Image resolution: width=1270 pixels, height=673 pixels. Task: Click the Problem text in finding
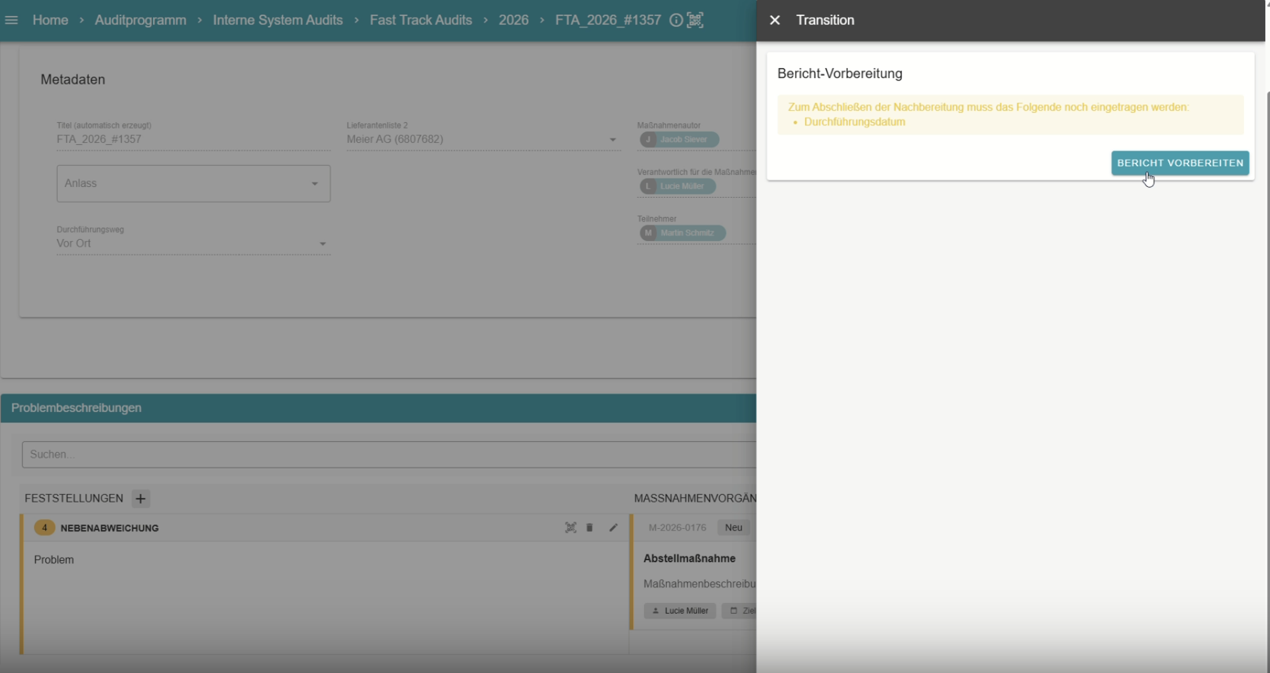pos(54,559)
